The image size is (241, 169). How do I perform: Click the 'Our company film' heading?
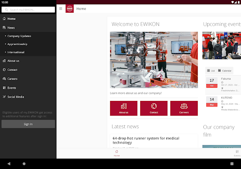(x=219, y=131)
